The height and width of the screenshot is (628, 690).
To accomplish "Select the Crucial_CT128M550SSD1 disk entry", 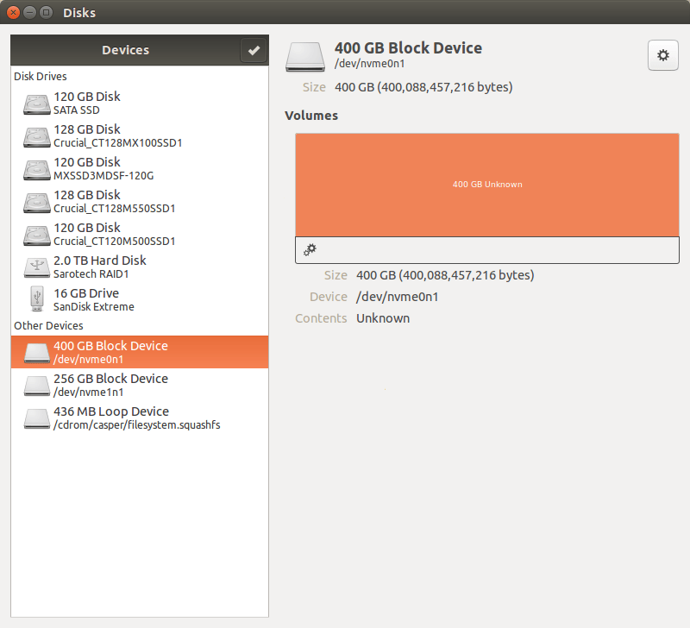I will click(114, 202).
